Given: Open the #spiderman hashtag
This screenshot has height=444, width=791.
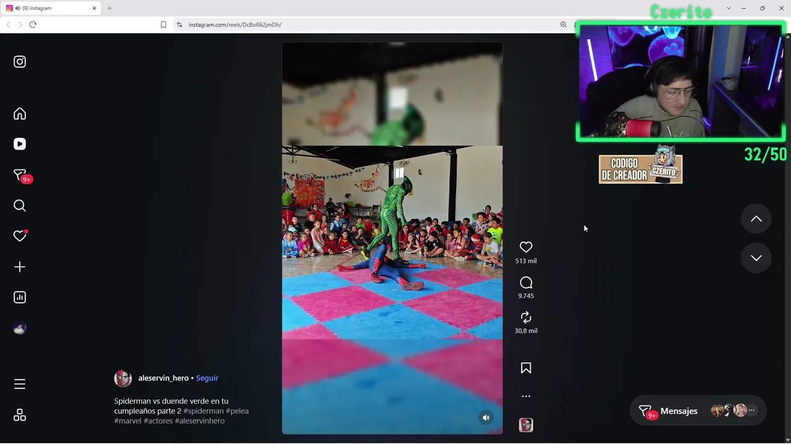Looking at the screenshot, I should point(203,411).
